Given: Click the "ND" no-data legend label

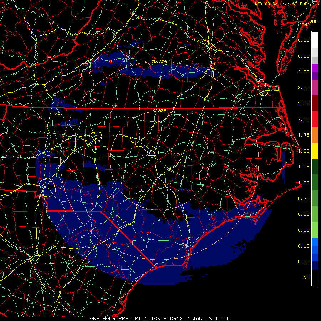Looking at the screenshot, I should pos(306,278).
